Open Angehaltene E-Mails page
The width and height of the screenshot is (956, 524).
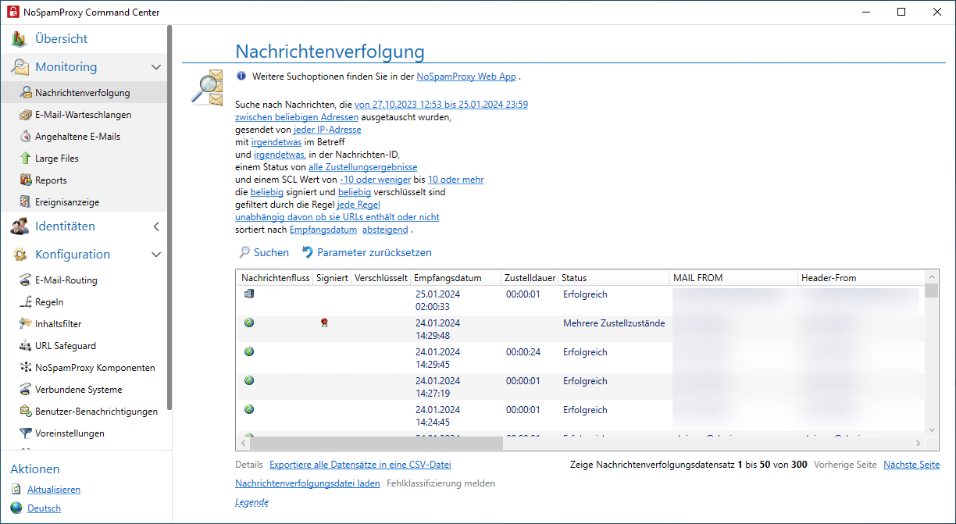78,137
